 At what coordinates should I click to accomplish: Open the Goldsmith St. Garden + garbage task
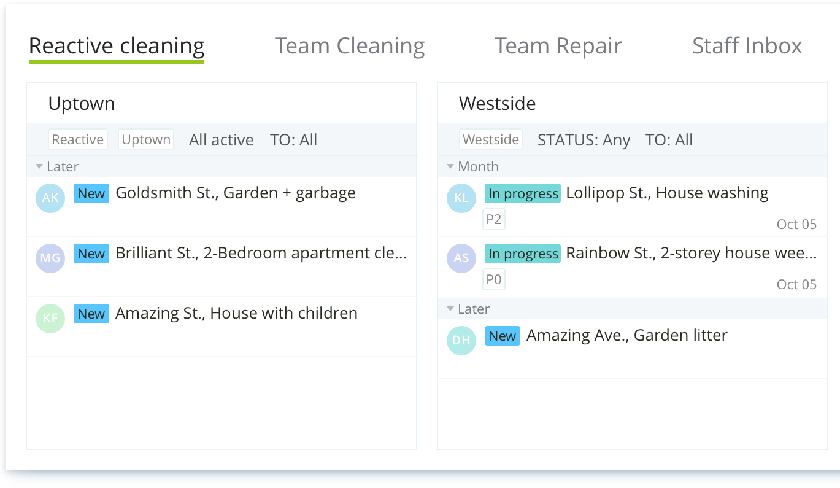236,193
